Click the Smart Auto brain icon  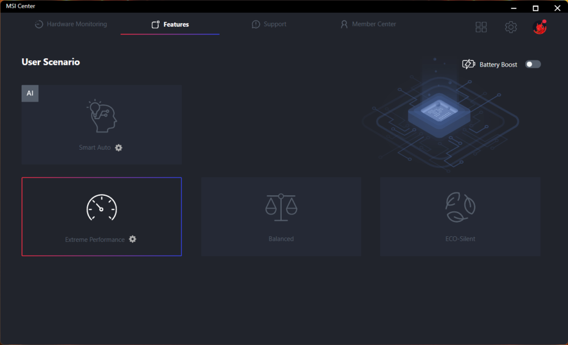pos(102,116)
